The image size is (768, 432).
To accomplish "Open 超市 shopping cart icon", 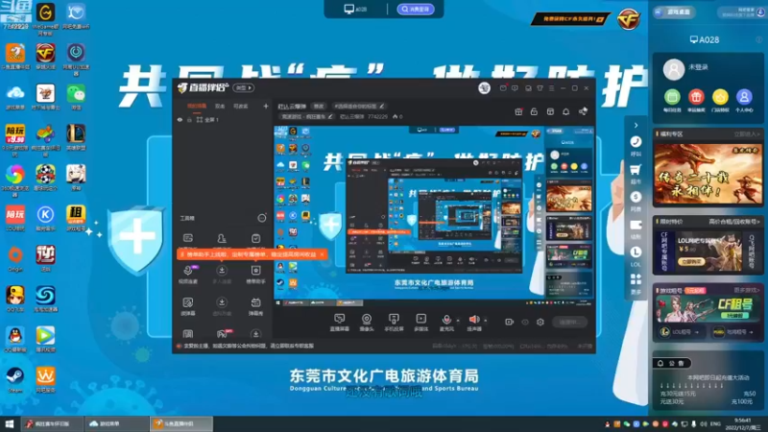I will pos(636,174).
